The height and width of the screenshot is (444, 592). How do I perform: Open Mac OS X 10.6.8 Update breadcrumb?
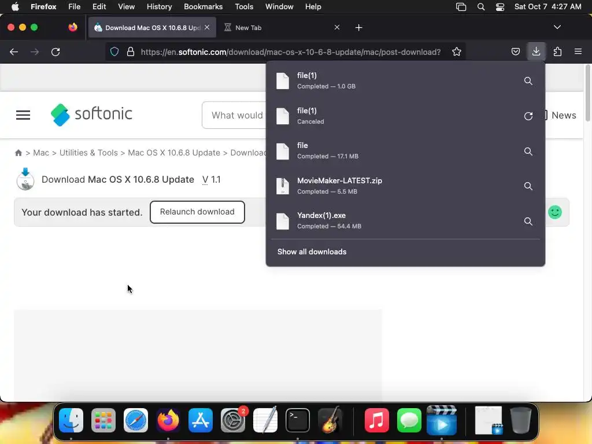[174, 153]
